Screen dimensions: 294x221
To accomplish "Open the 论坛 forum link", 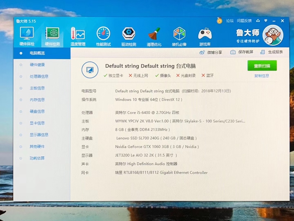I will [x=230, y=21].
